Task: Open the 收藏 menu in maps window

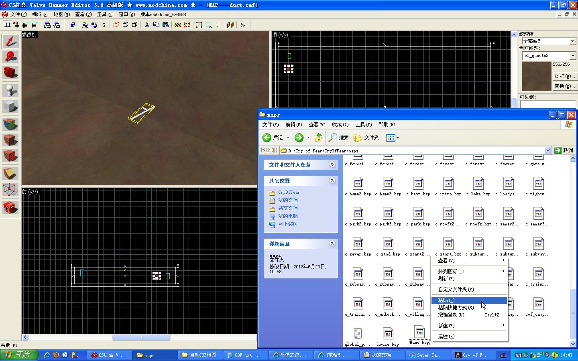Action: [x=340, y=125]
